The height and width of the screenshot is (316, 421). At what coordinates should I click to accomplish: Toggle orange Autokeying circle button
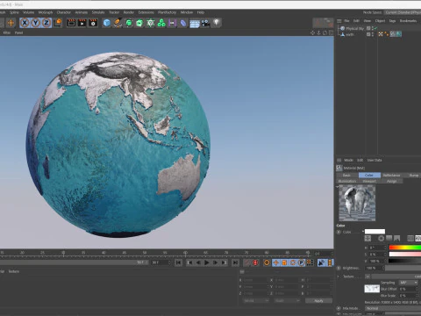267,262
